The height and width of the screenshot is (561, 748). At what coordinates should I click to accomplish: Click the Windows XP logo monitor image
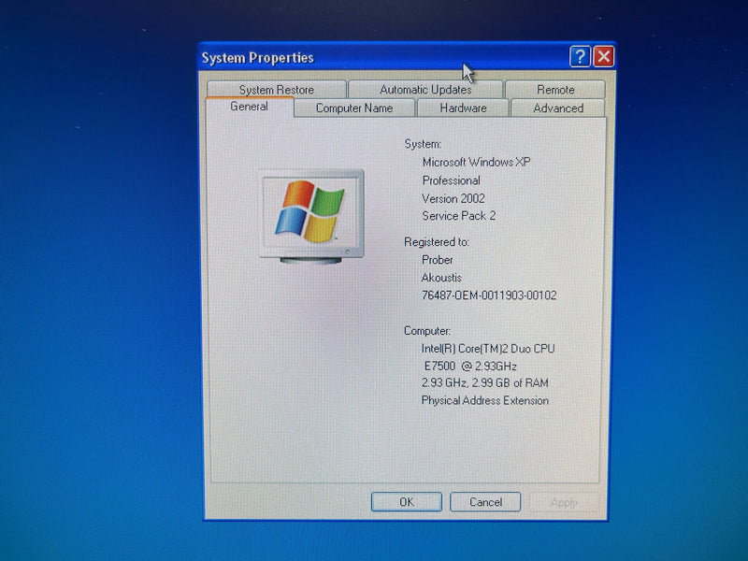pos(310,214)
